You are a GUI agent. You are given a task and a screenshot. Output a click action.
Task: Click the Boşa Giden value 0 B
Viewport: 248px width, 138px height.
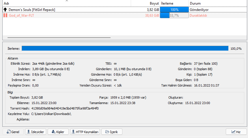coord(196,80)
